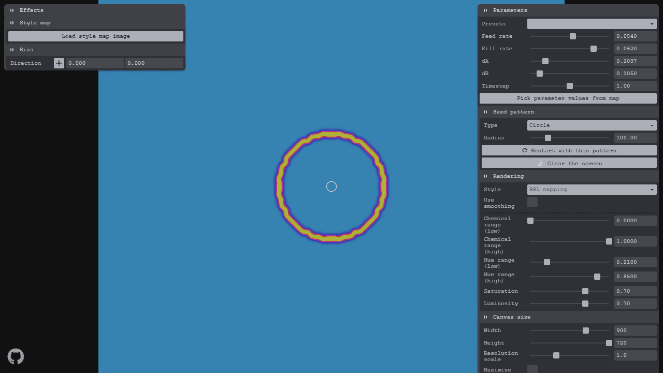Click Load style map image button
This screenshot has height=373, width=663.
[x=96, y=36]
